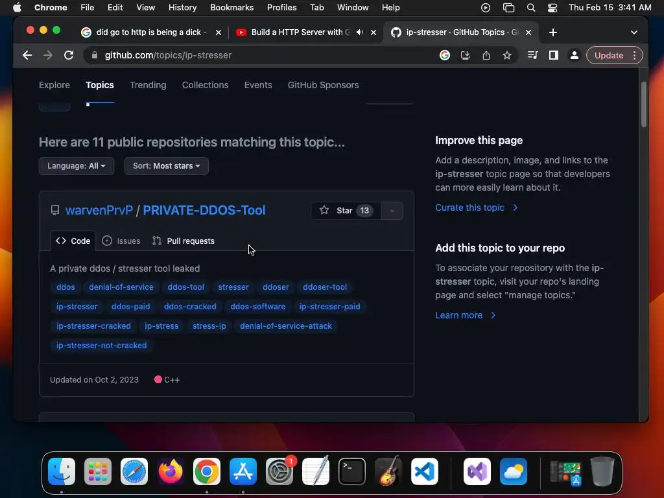
Task: Click the 'stresser' topic tag
Action: click(233, 287)
